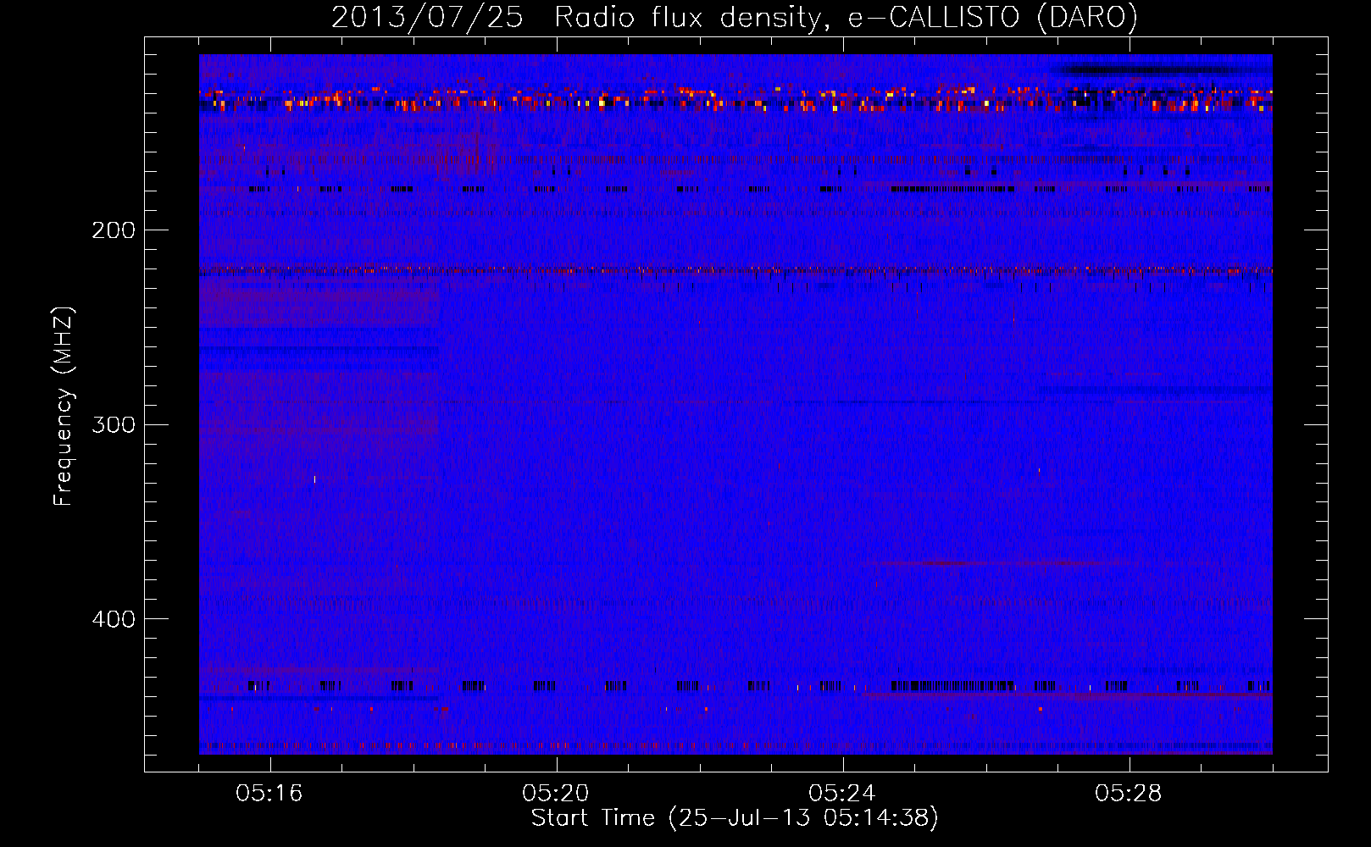
Task: Select the '400' frequency axis label
Action: coord(114,619)
